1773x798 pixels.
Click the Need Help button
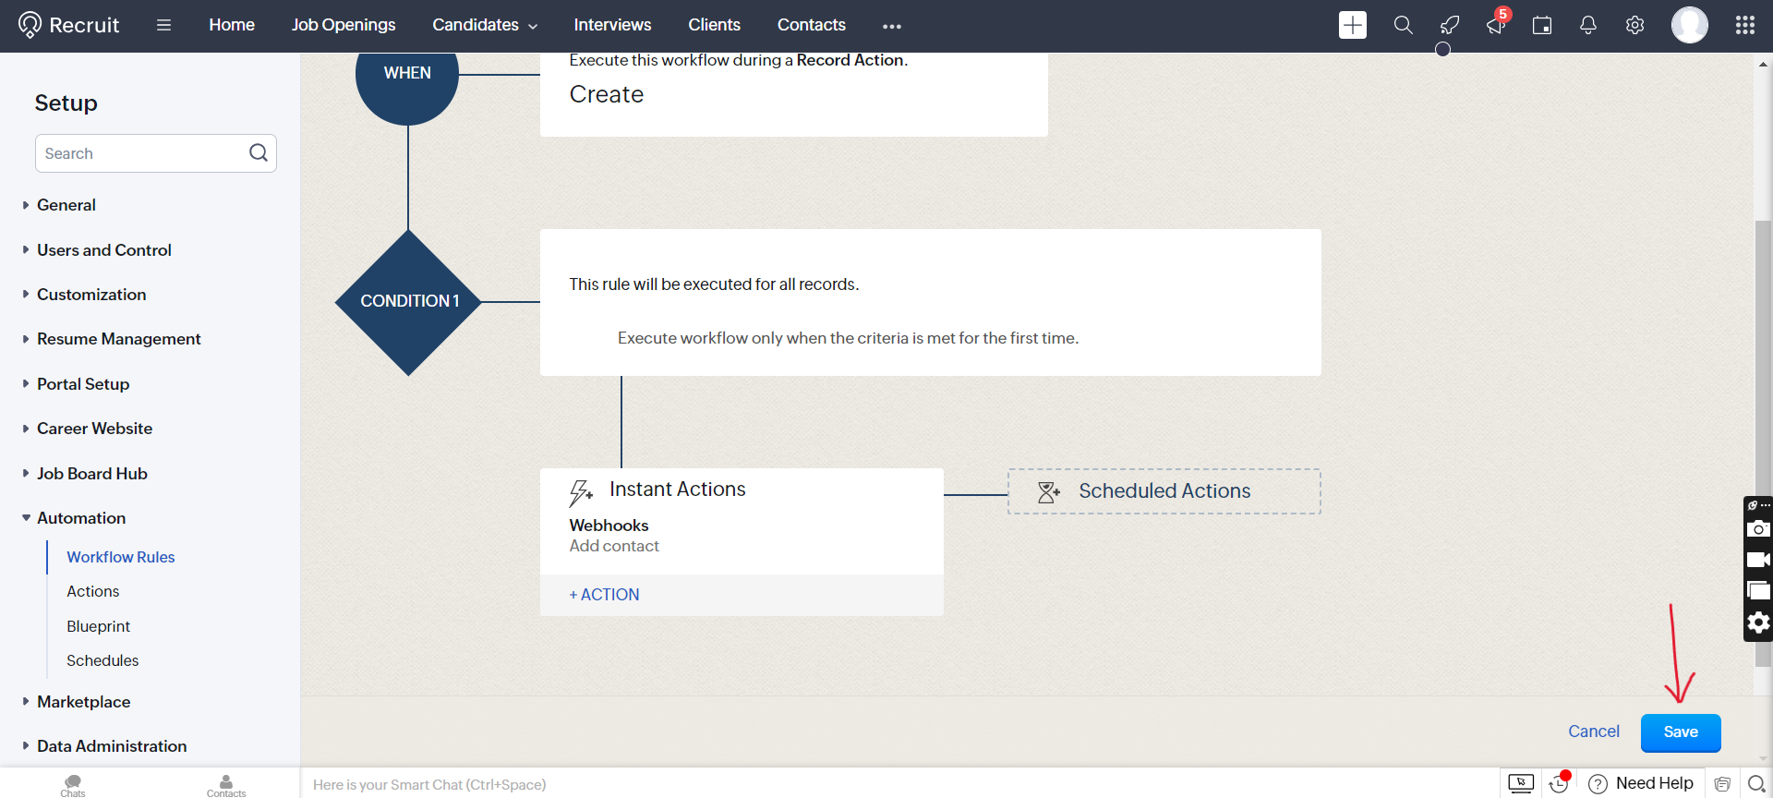tap(1641, 783)
